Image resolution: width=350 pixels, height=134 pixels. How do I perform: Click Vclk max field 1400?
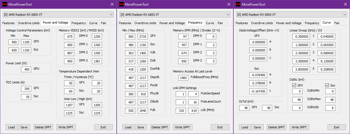(143, 53)
